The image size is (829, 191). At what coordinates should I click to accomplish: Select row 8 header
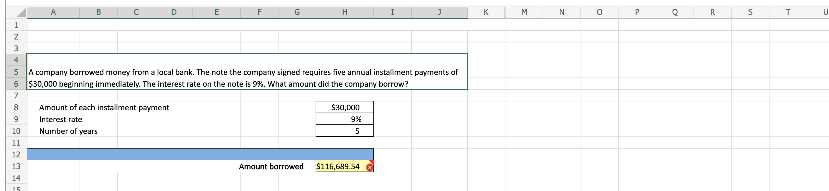tap(16, 107)
